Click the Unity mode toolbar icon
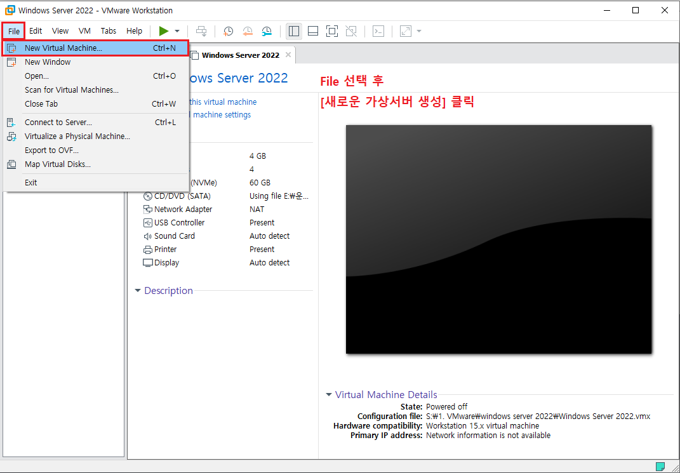The width and height of the screenshot is (680, 473). tap(351, 31)
